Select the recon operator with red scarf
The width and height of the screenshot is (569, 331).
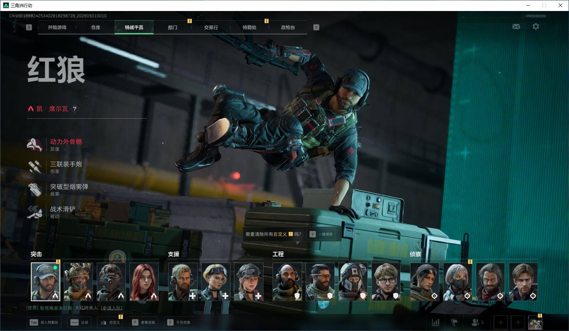pyautogui.click(x=490, y=282)
